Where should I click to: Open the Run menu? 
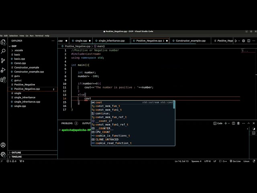(32, 36)
